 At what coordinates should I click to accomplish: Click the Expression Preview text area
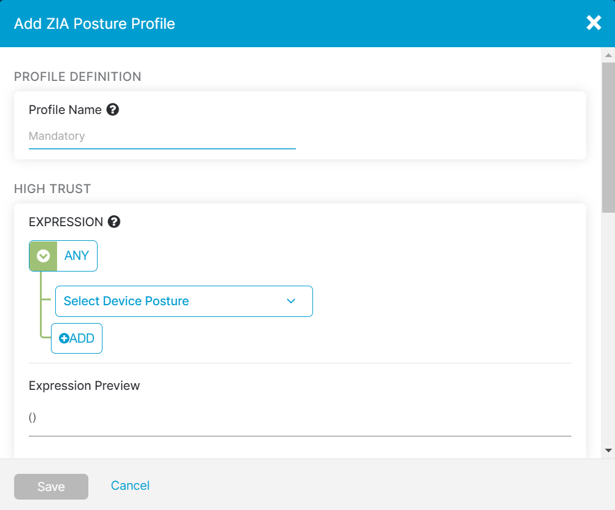click(300, 418)
